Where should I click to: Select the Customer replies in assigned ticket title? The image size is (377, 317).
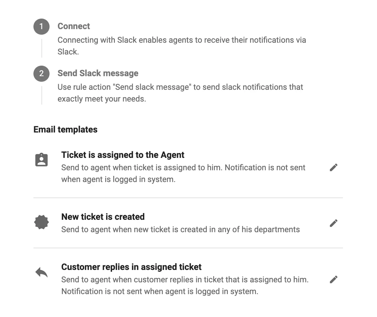[x=131, y=267]
